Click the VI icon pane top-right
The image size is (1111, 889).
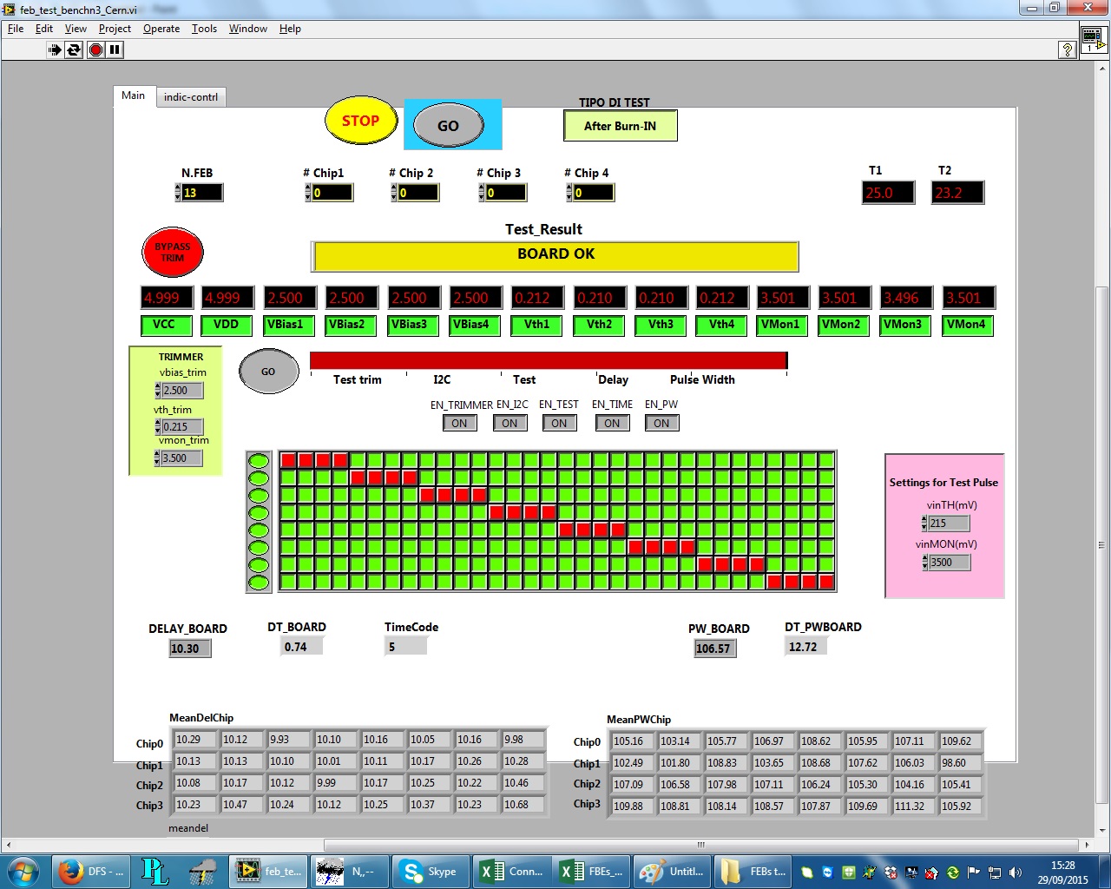1093,39
